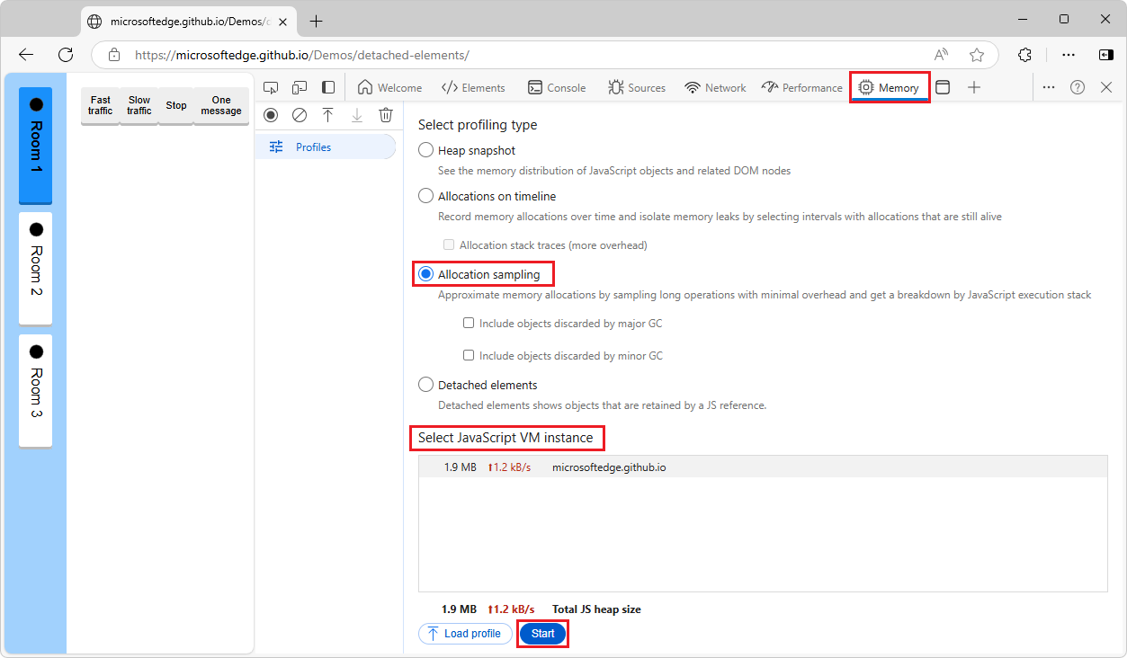Start recording a heap profile

click(271, 115)
